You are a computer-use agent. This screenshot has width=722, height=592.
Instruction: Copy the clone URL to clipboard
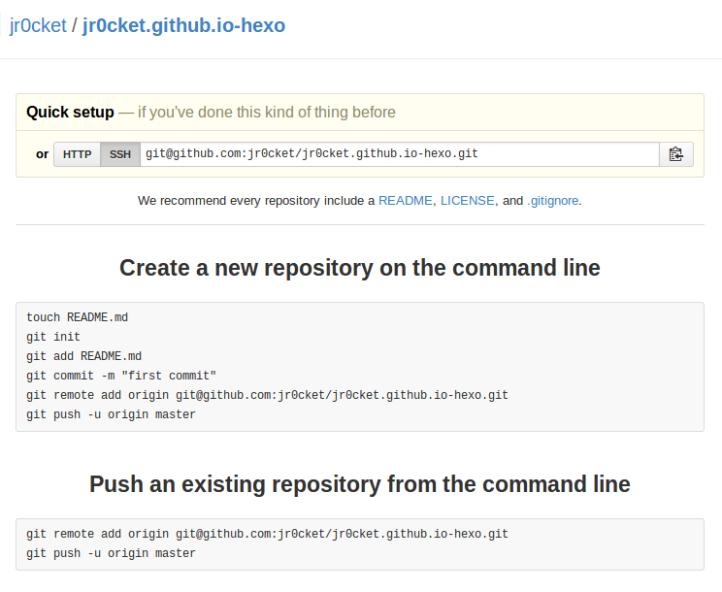click(x=676, y=154)
